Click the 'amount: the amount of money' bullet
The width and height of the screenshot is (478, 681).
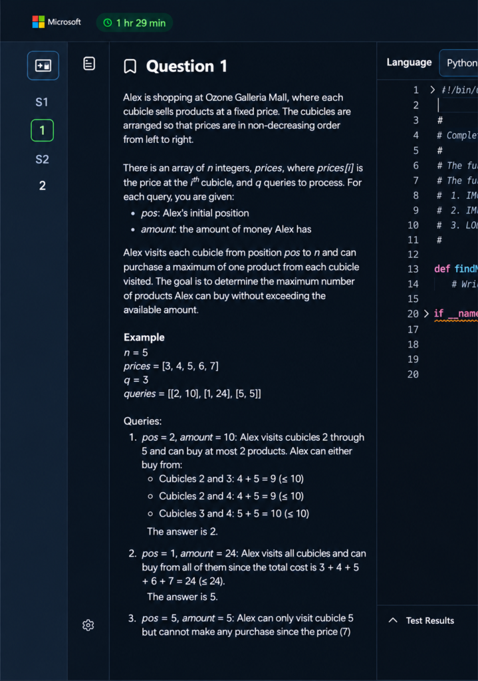pos(226,229)
